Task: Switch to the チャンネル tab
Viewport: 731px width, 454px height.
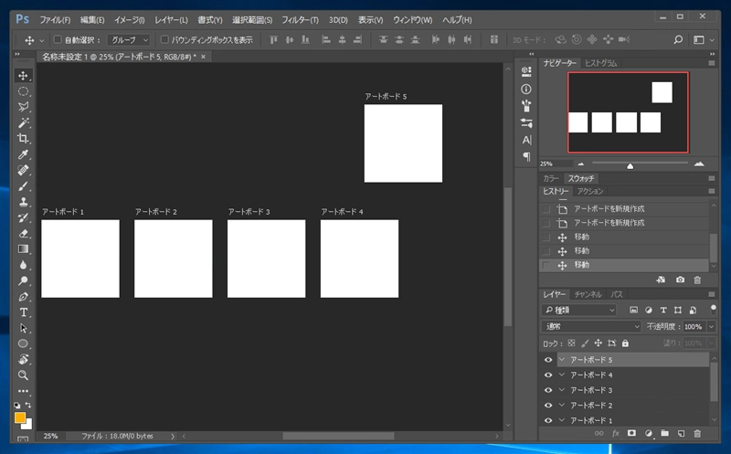Action: point(588,295)
